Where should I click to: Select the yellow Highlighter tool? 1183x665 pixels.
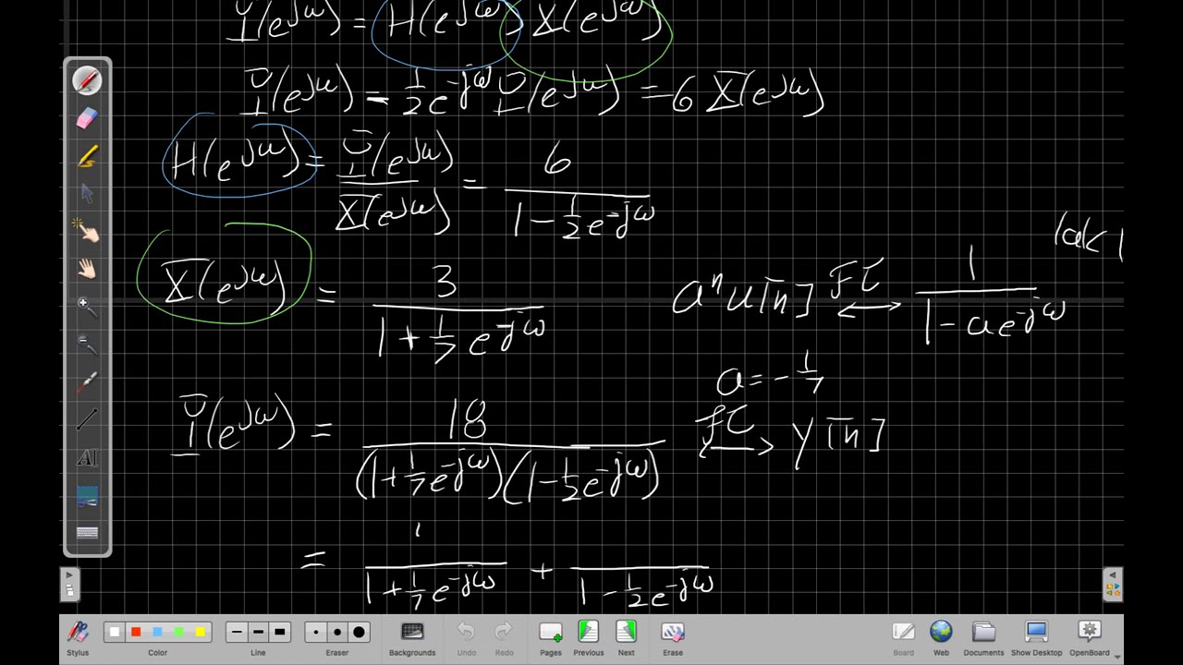(87, 156)
